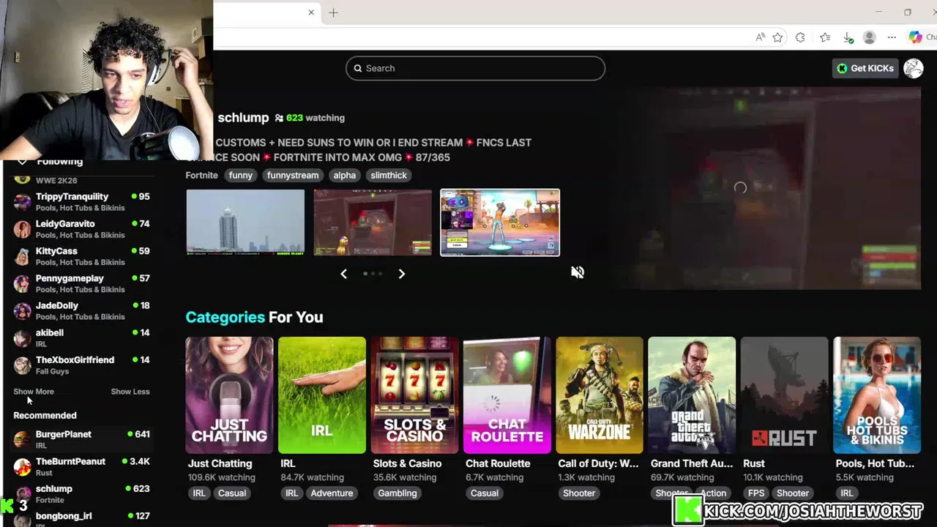Viewport: 937px width, 527px height.
Task: Open schlump's featured channel name
Action: tap(243, 118)
